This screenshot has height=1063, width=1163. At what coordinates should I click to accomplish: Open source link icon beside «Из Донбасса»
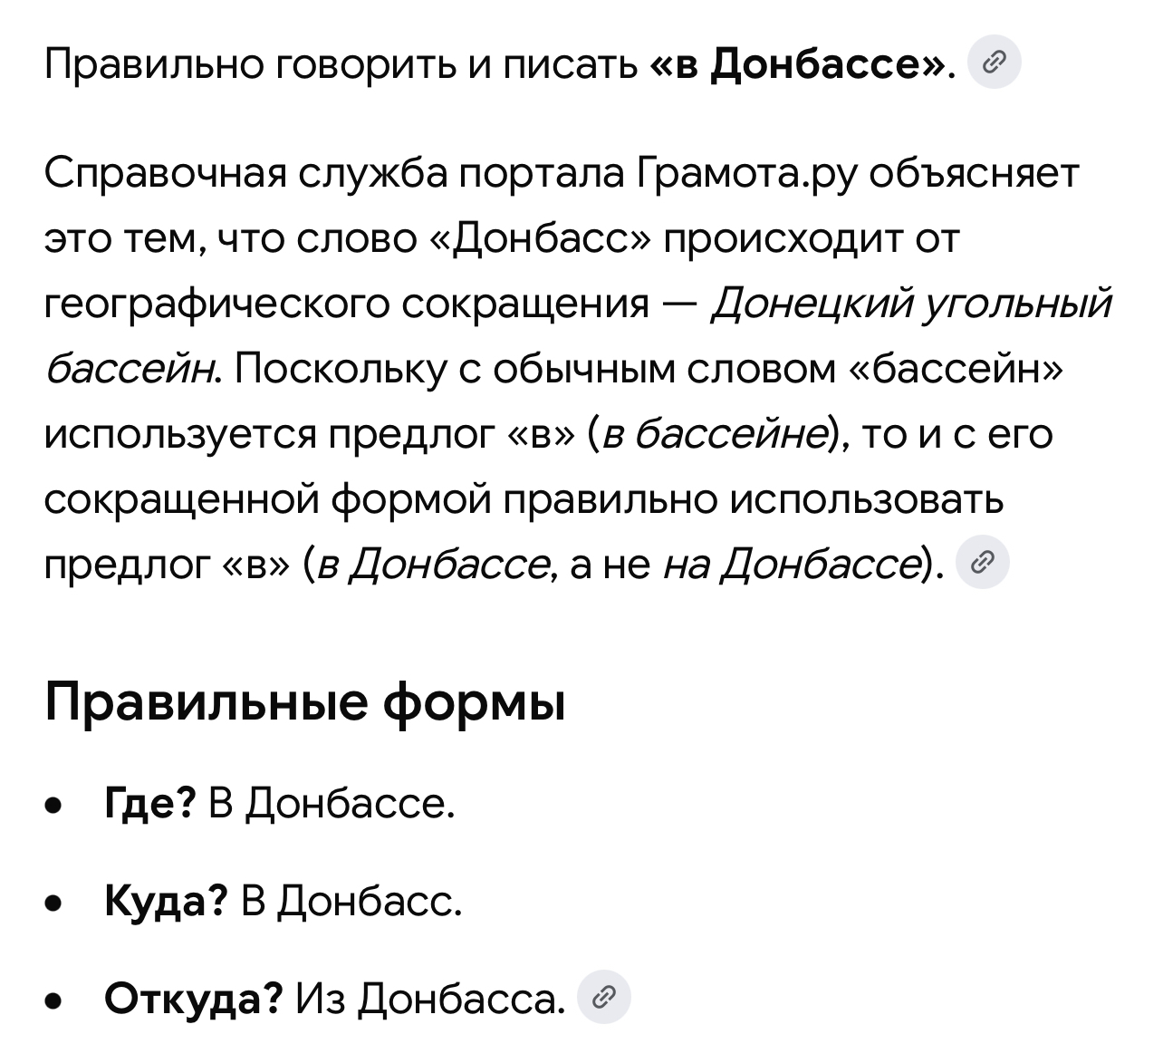(x=603, y=999)
